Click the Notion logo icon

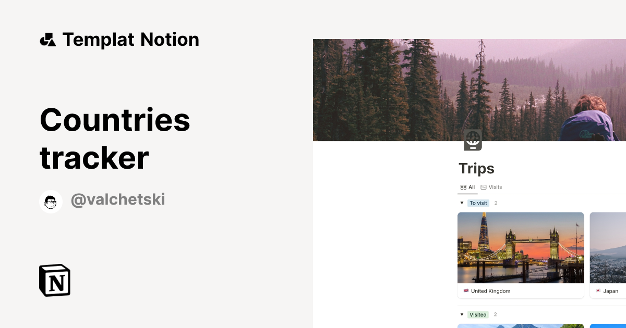click(x=54, y=280)
